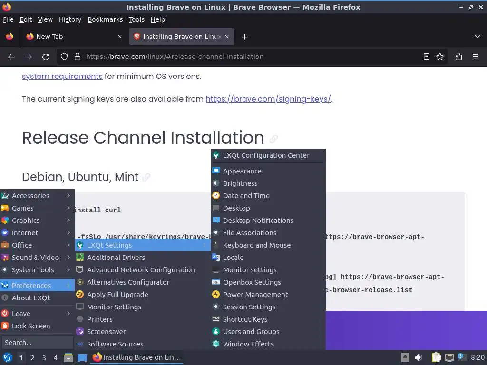Image resolution: width=487 pixels, height=365 pixels.
Task: Open the Firefox hamburger application menu
Action: pos(476,57)
